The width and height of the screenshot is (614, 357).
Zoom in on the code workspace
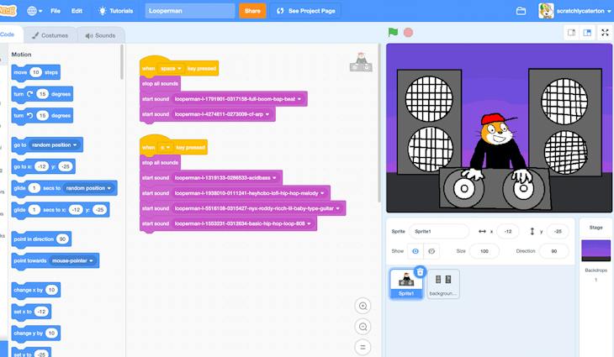pyautogui.click(x=363, y=306)
